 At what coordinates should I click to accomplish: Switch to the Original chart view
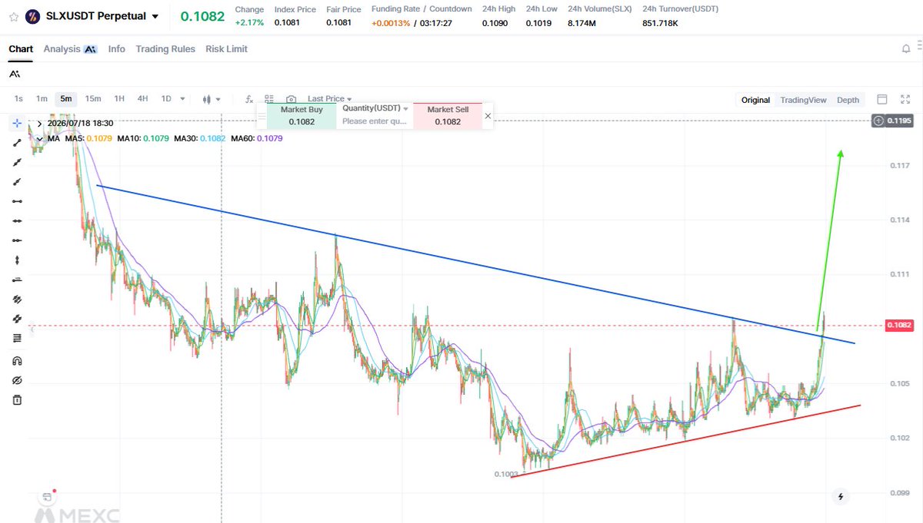point(755,100)
